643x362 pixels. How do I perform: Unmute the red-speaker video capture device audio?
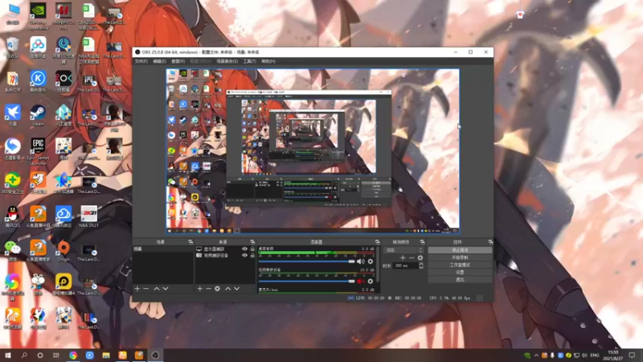(360, 281)
